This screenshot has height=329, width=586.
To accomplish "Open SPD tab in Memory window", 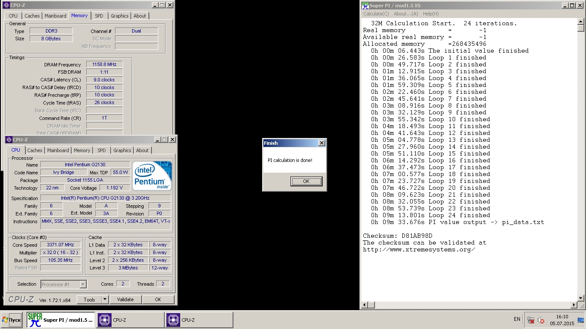I will tap(99, 16).
